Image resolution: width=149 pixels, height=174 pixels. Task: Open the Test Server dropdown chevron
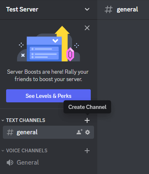[87, 9]
